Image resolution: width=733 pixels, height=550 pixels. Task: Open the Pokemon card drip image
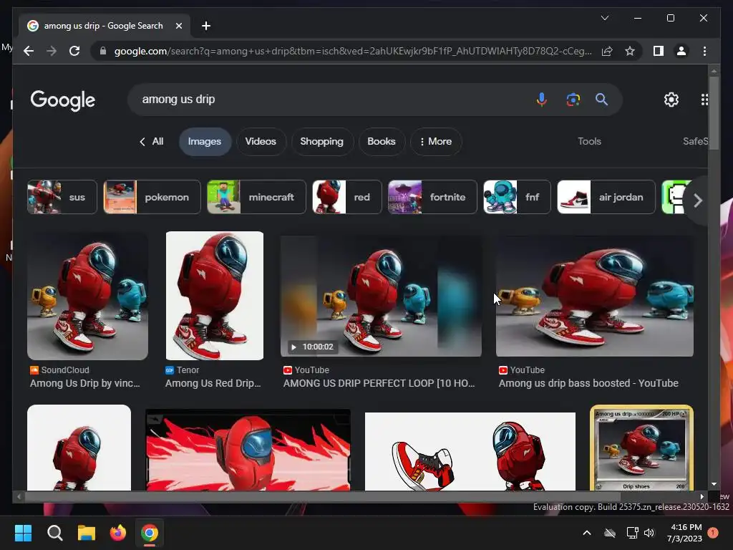pos(641,448)
